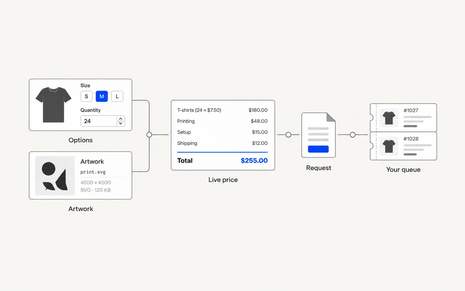465x291 pixels.
Task: Click the Request caption
Action: click(319, 168)
